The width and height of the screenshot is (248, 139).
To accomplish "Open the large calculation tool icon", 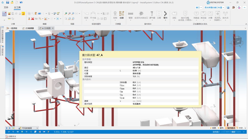I will [x=4, y=14].
